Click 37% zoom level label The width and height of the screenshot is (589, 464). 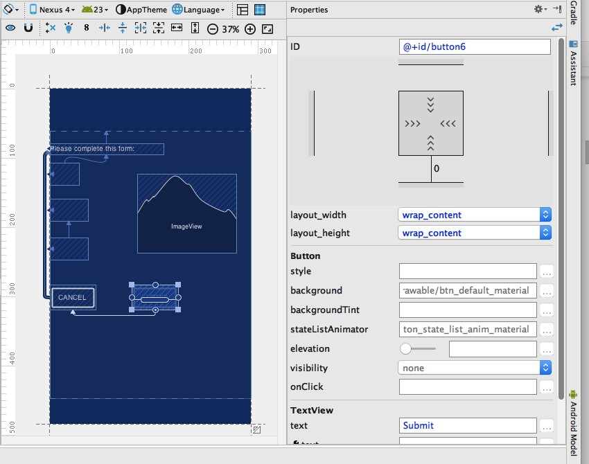tap(231, 29)
